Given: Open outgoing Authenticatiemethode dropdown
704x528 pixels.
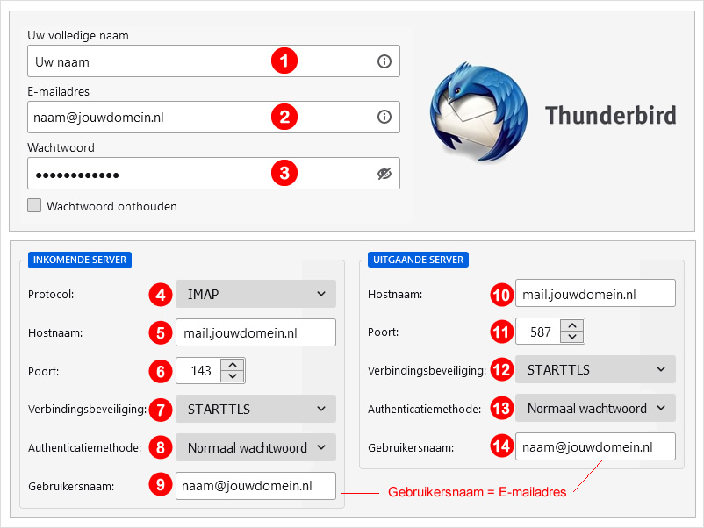Looking at the screenshot, I should click(x=595, y=408).
